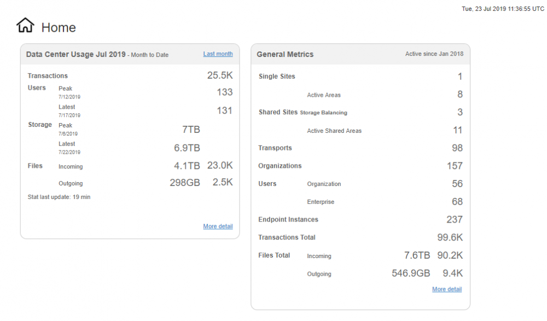The image size is (547, 321).
Task: Open the Last month usage link
Action: [218, 54]
